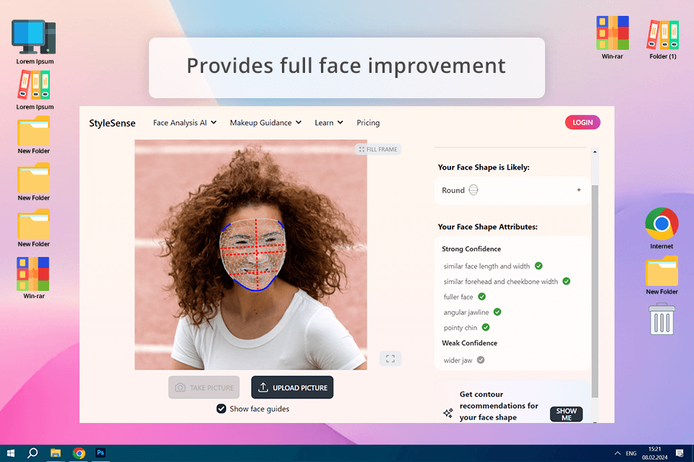The height and width of the screenshot is (462, 694).
Task: Open the Internet Chrome desktop icon
Action: pyautogui.click(x=661, y=228)
